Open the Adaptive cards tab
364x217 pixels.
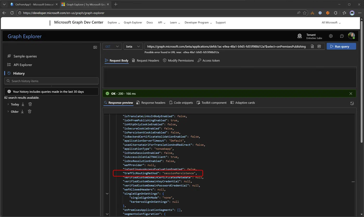243,103
